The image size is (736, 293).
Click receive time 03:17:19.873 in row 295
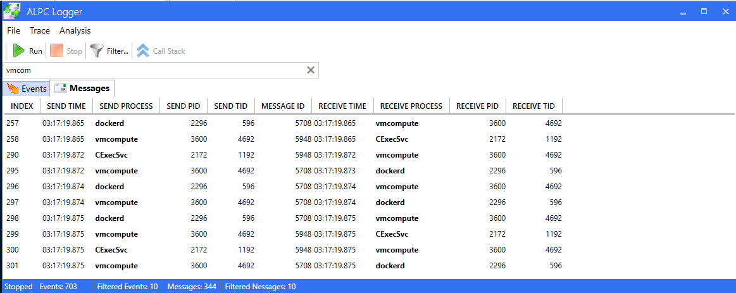tap(335, 171)
